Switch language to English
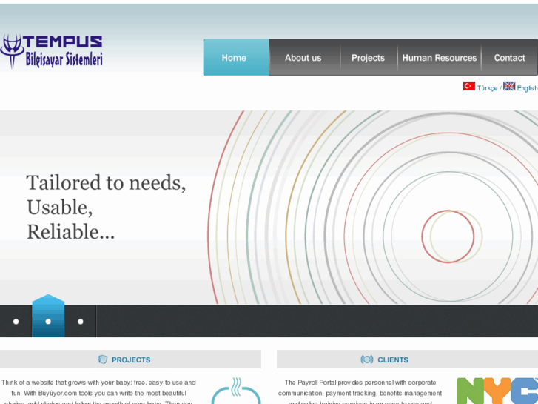 click(x=528, y=88)
